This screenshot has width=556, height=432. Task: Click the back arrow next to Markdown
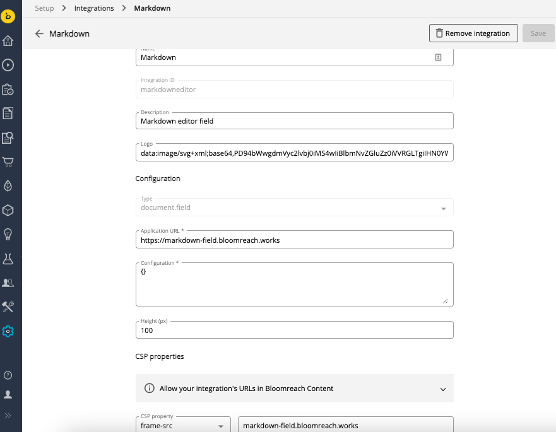point(40,33)
